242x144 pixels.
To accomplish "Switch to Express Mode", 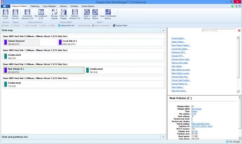I will (120, 26).
